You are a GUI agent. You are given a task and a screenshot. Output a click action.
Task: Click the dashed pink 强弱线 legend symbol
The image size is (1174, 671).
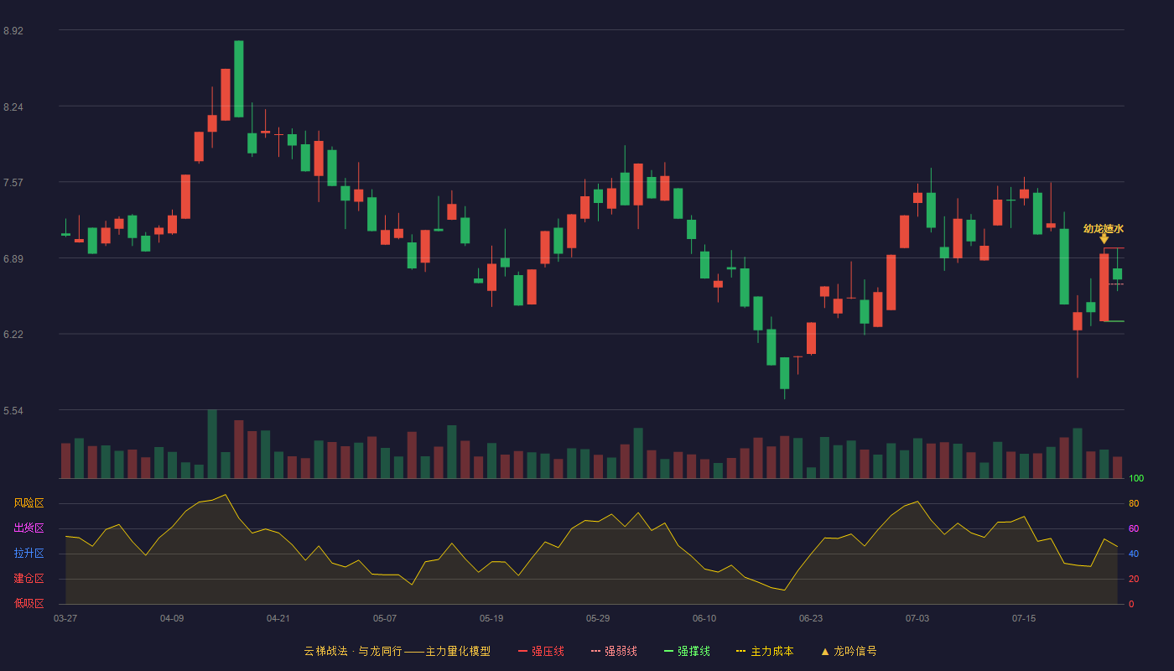pos(595,652)
